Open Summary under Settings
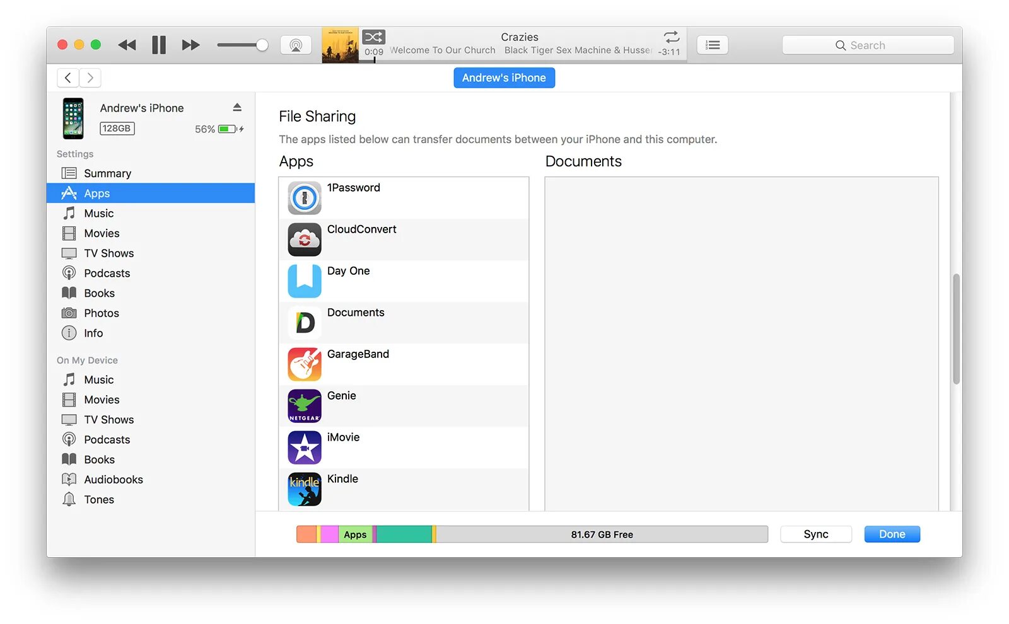The height and width of the screenshot is (624, 1009). click(151, 173)
